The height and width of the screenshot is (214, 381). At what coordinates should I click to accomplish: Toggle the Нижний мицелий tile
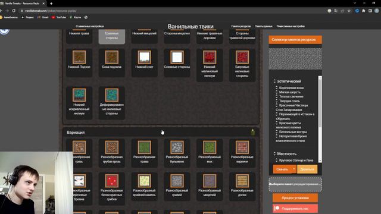pos(144,36)
